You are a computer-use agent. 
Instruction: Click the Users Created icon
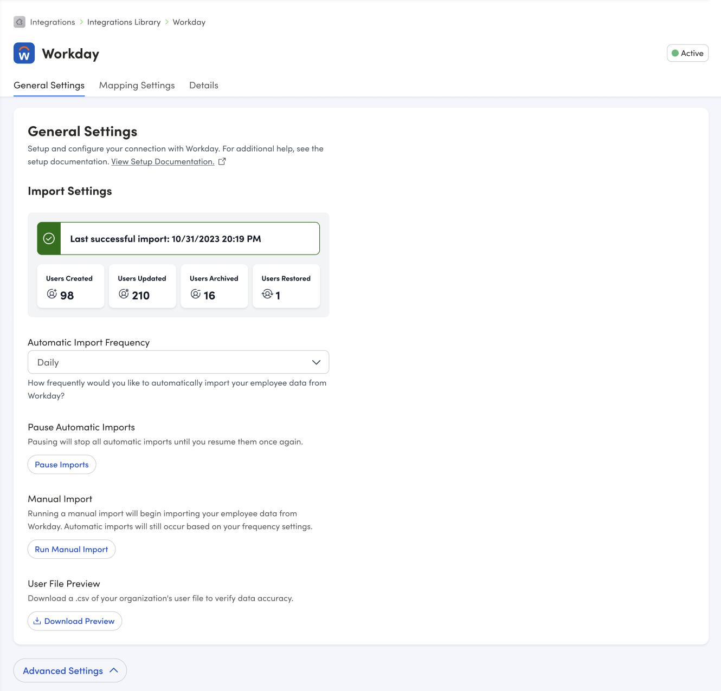52,294
